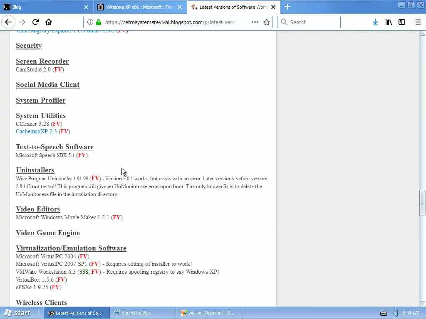The width and height of the screenshot is (426, 319).
Task: Open the browser home page
Action: (x=49, y=22)
